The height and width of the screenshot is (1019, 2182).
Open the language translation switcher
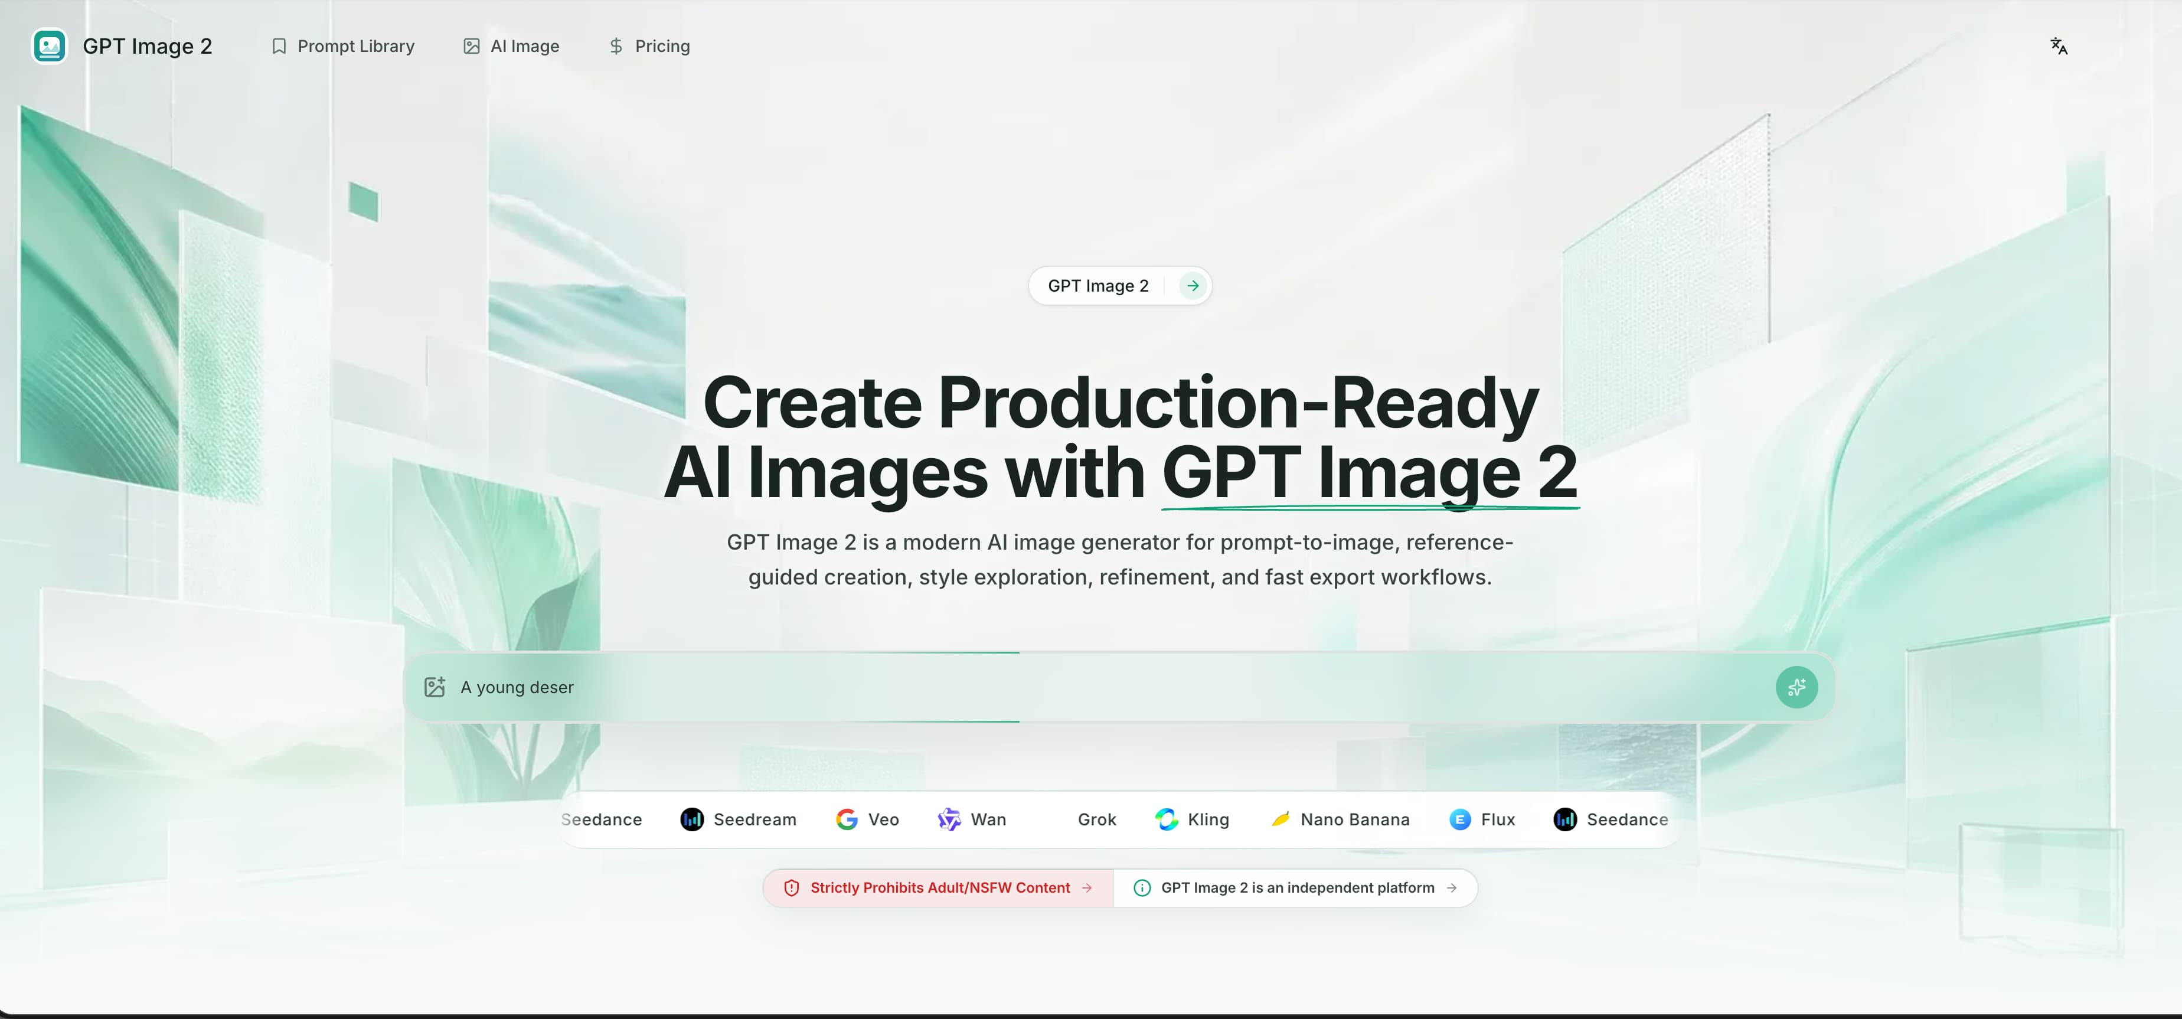tap(2059, 45)
